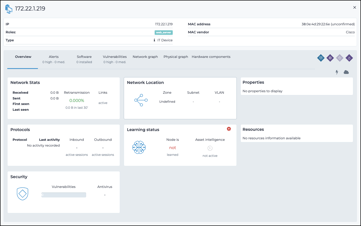
Task: Switch to the Alerts tab
Action: pos(54,59)
